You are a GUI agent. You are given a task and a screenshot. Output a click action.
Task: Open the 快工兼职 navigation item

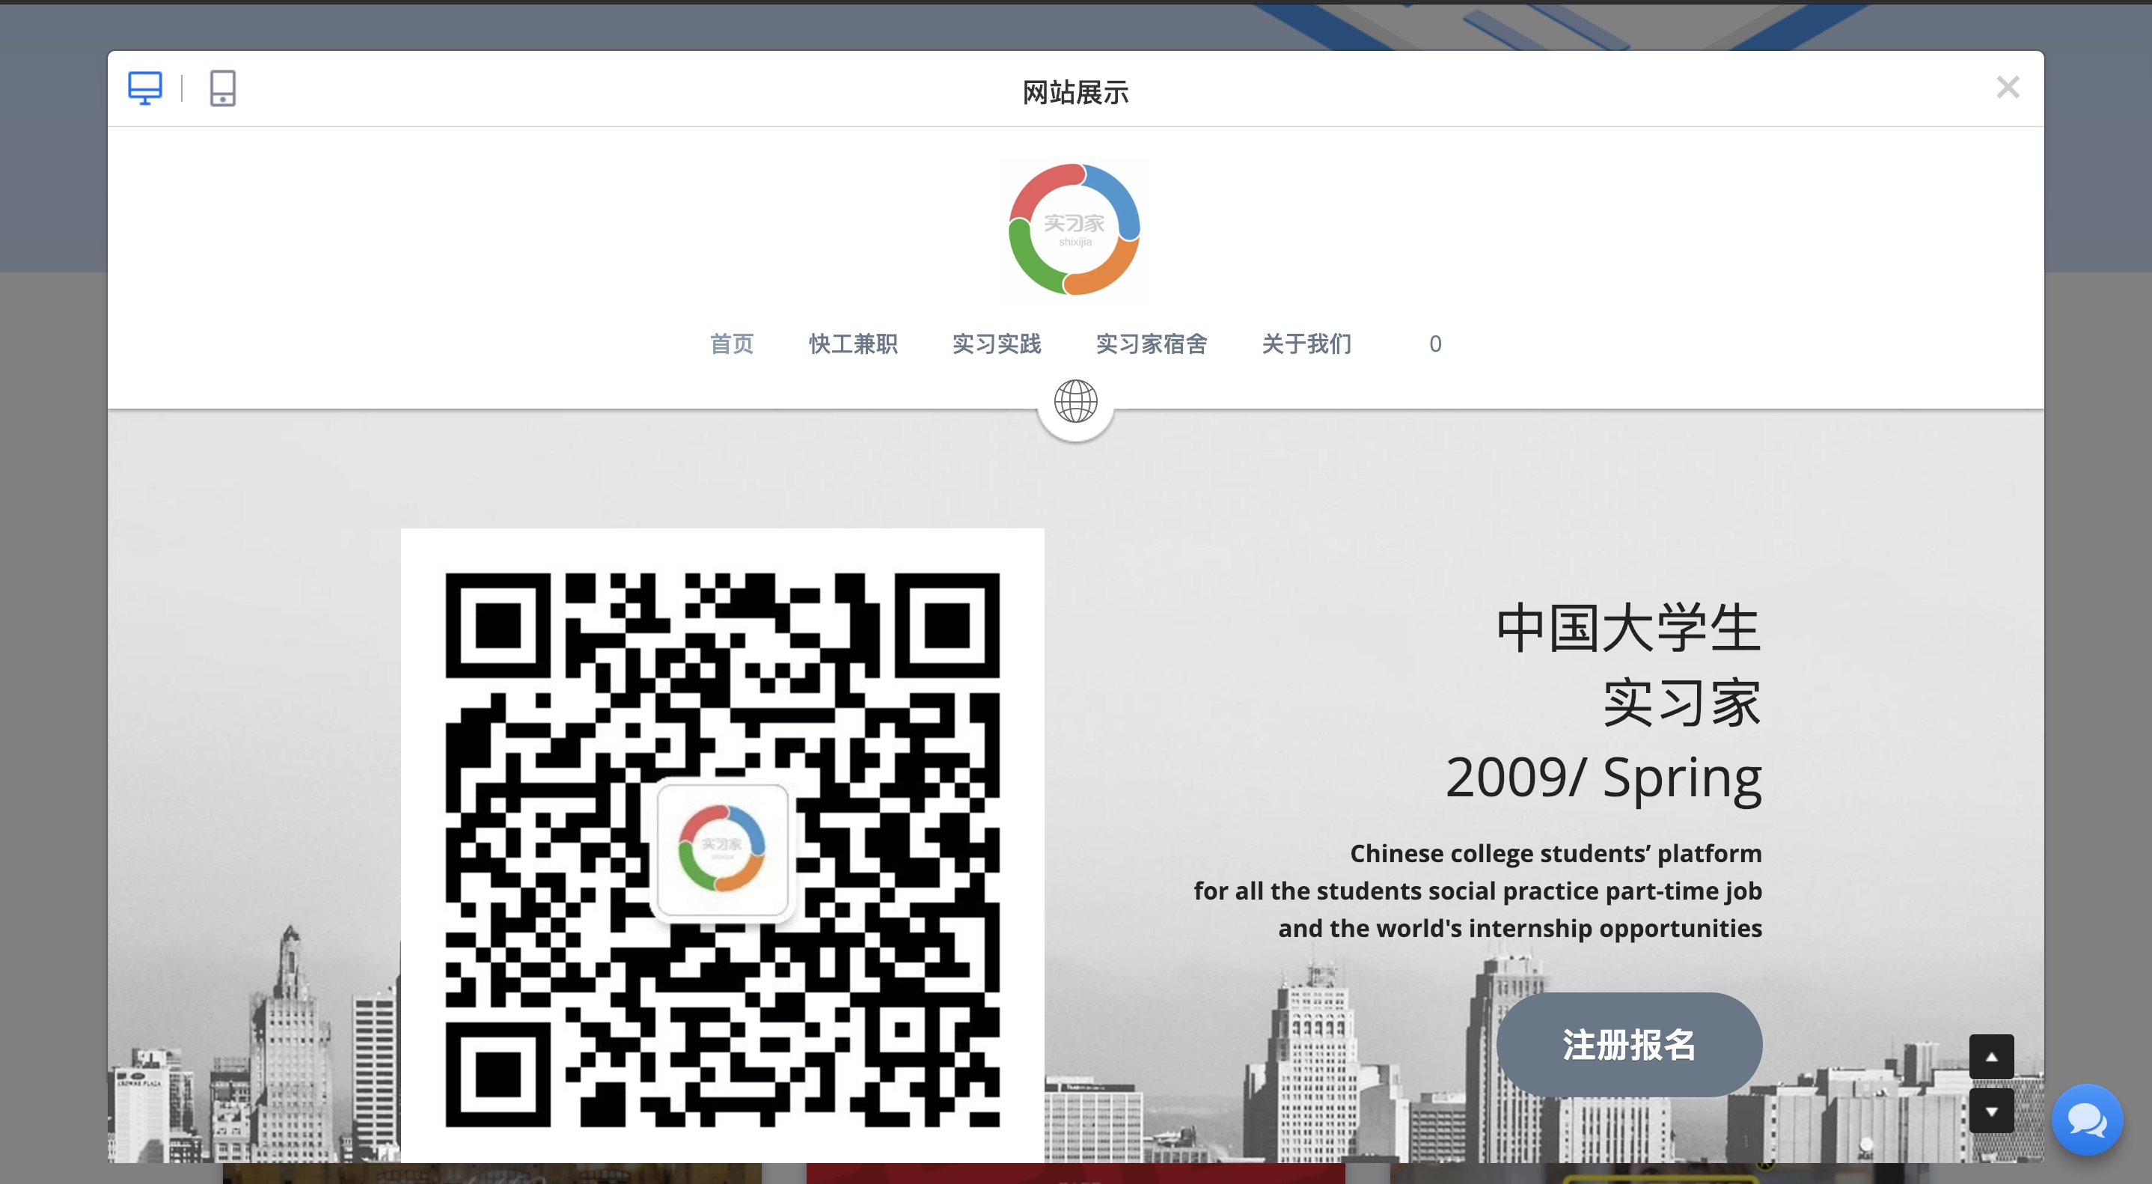pyautogui.click(x=853, y=344)
